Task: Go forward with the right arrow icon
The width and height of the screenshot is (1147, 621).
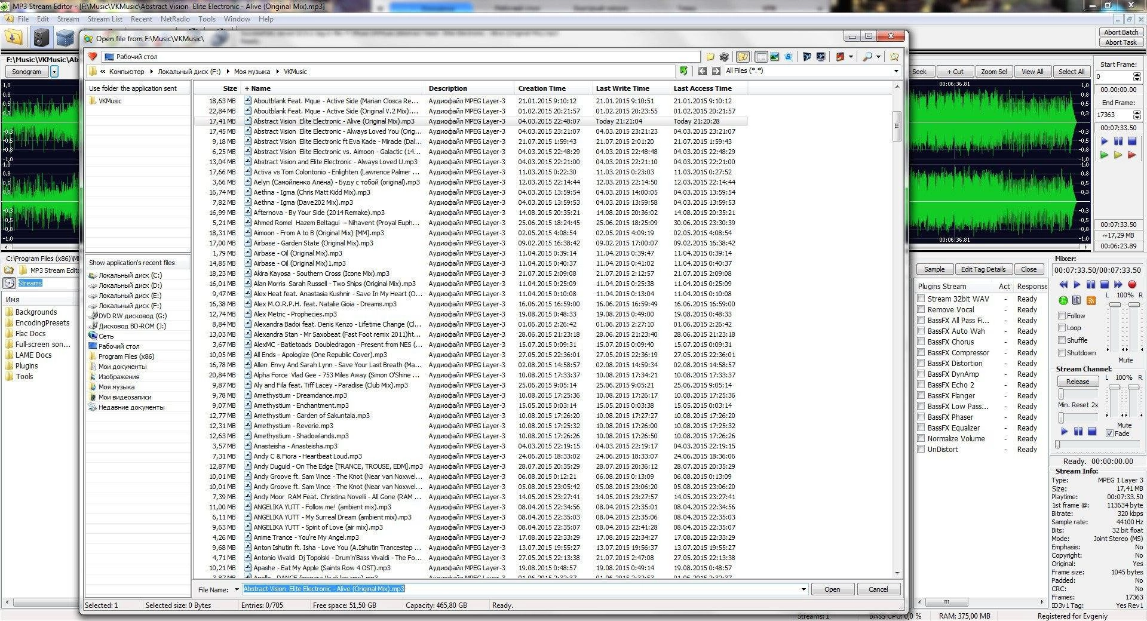Action: pos(716,71)
